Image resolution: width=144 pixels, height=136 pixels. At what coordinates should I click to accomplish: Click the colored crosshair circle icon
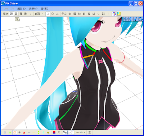coord(114,14)
